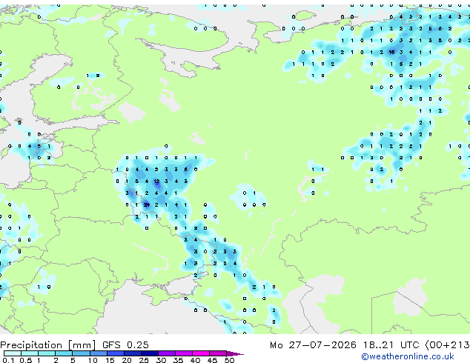Click the 'Mo 27-07-2026' date text

coord(313,345)
